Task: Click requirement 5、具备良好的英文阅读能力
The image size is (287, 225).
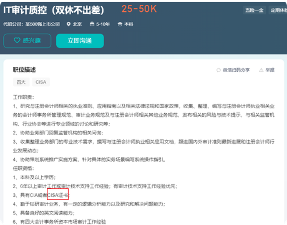Action: coord(44,213)
